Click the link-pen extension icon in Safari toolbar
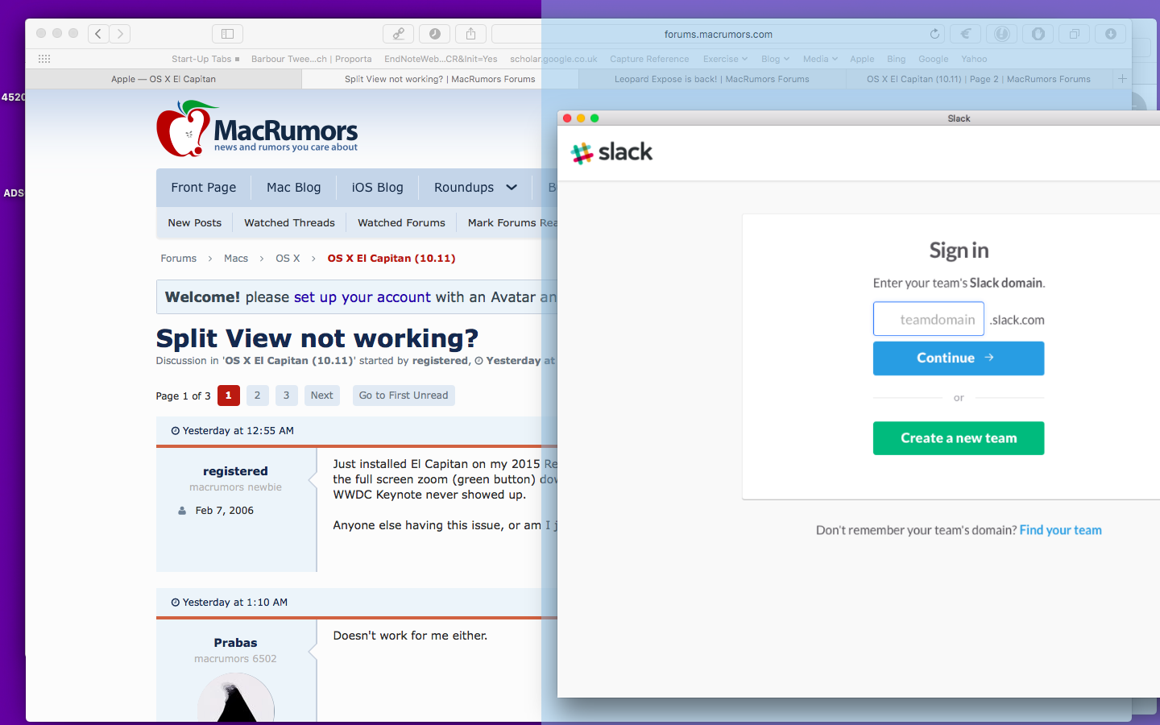This screenshot has height=725, width=1160. (x=398, y=34)
